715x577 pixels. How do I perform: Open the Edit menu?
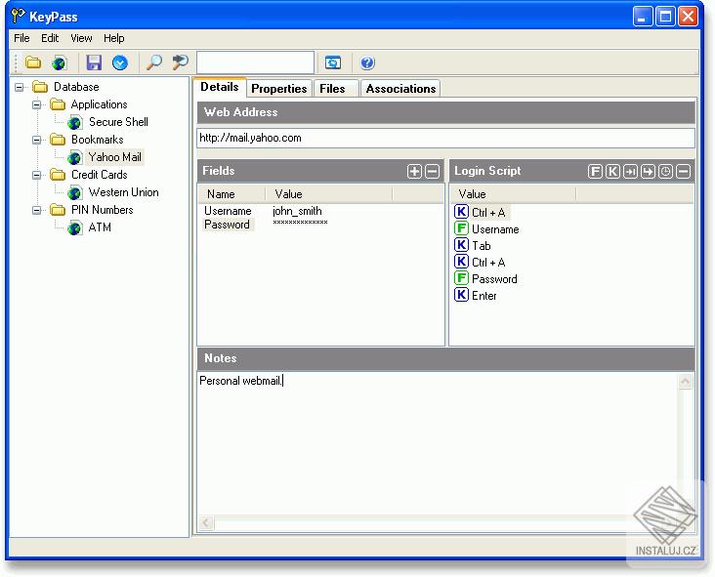point(50,38)
